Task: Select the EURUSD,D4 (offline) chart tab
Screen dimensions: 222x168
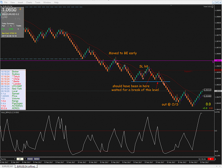Action: 26,166
